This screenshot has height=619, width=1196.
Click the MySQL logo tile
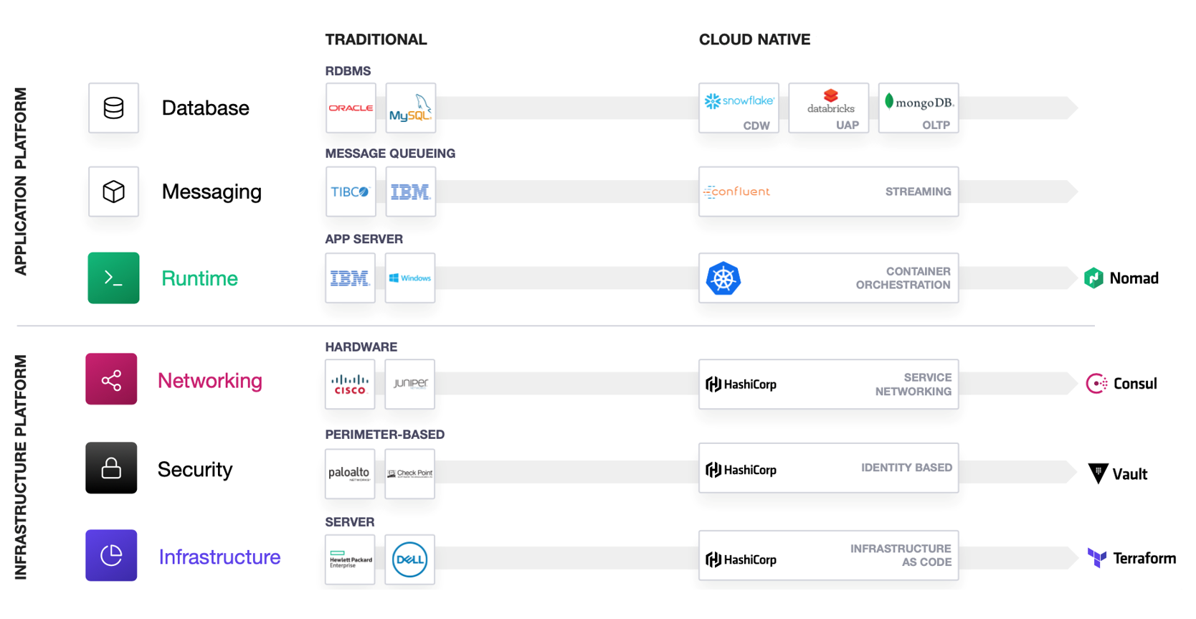(411, 108)
